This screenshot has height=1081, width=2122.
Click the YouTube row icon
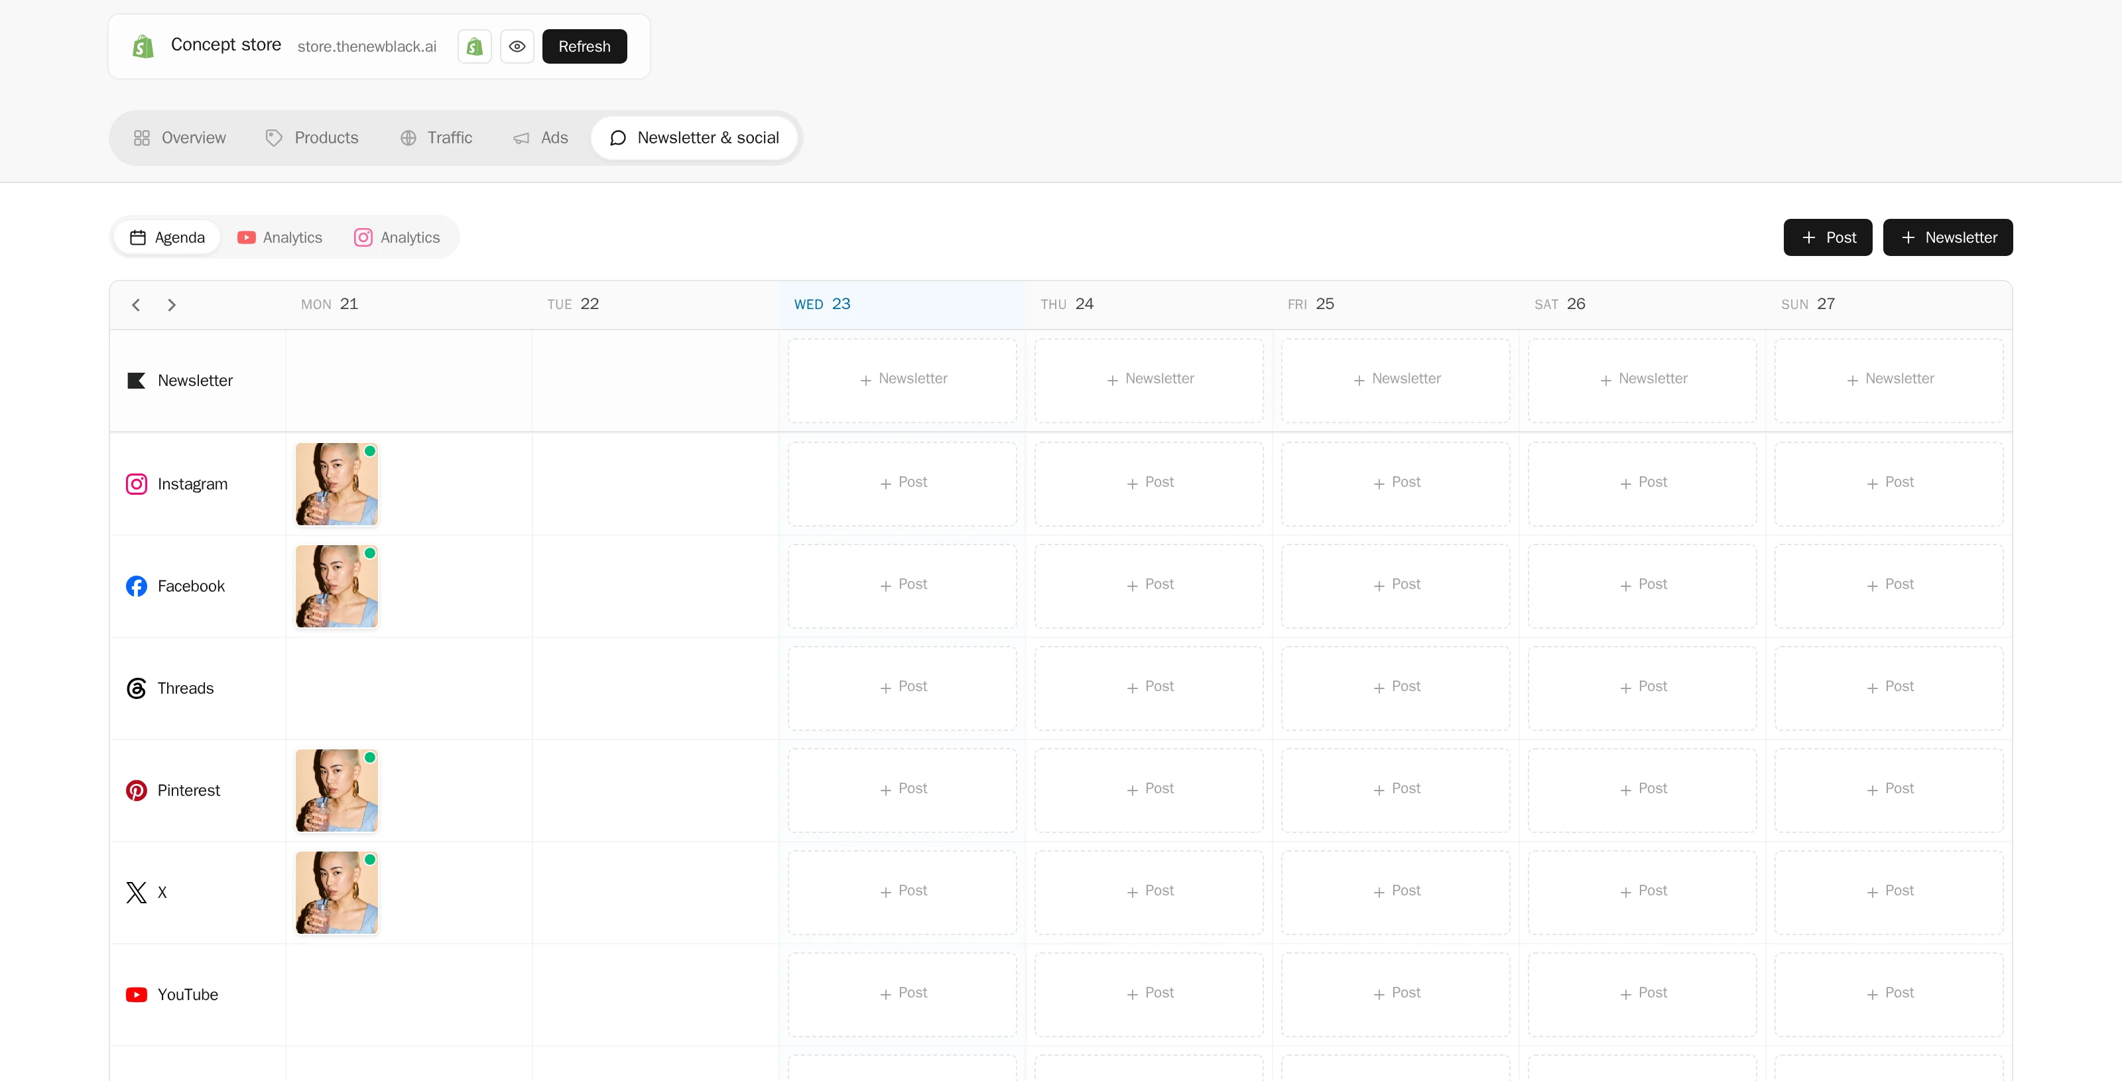point(137,995)
